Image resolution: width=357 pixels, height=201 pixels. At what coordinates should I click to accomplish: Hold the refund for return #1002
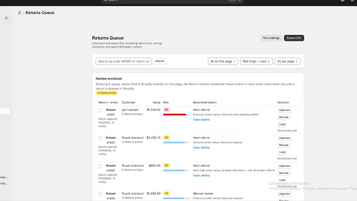tap(282, 180)
